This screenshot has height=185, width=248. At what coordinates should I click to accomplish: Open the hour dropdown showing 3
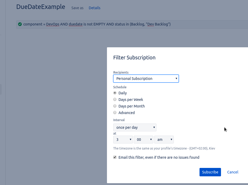click(123, 140)
